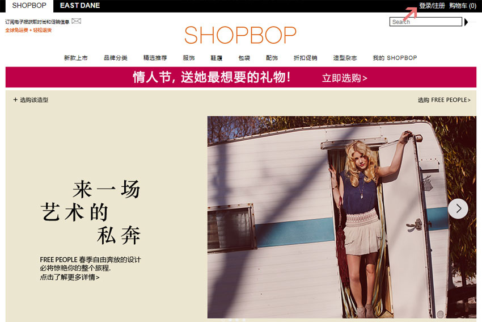This screenshot has height=322, width=482.
Task: Open the 购物车 shopping cart
Action: click(463, 6)
